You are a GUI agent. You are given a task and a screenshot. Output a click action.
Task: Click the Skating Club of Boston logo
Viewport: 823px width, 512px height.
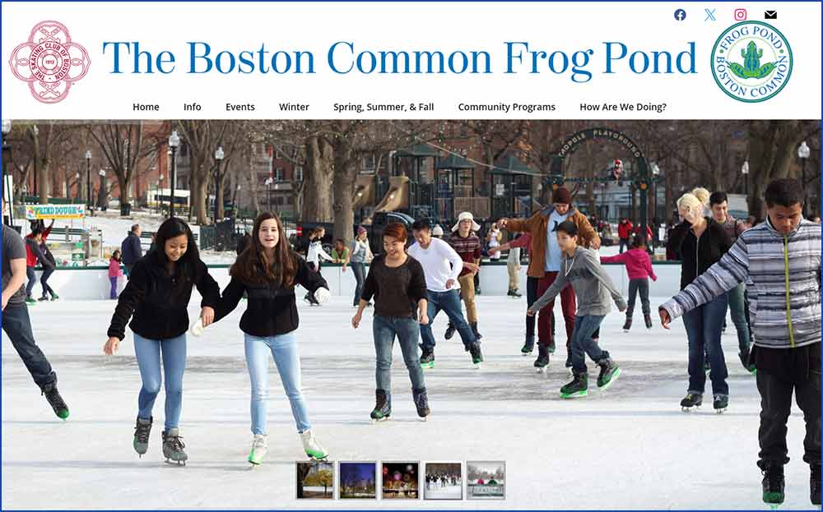pyautogui.click(x=50, y=62)
